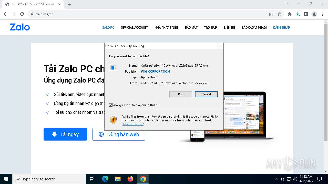Open BÁO CÁO VI PHẠM menu item
Screen dimensions: 328x184
point(254,27)
